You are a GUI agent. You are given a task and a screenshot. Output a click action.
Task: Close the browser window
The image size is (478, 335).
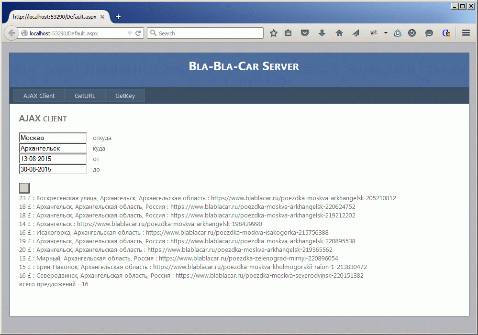(471, 6)
